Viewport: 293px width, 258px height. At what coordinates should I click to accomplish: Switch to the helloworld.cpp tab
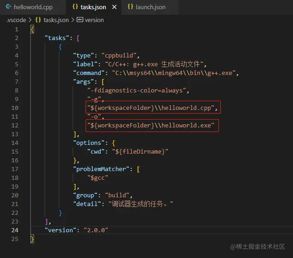[33, 7]
